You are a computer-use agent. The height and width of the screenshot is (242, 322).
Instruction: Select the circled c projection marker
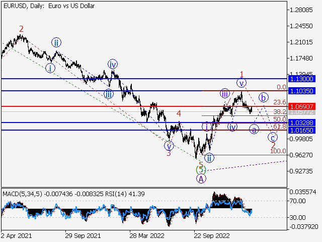pyautogui.click(x=273, y=137)
